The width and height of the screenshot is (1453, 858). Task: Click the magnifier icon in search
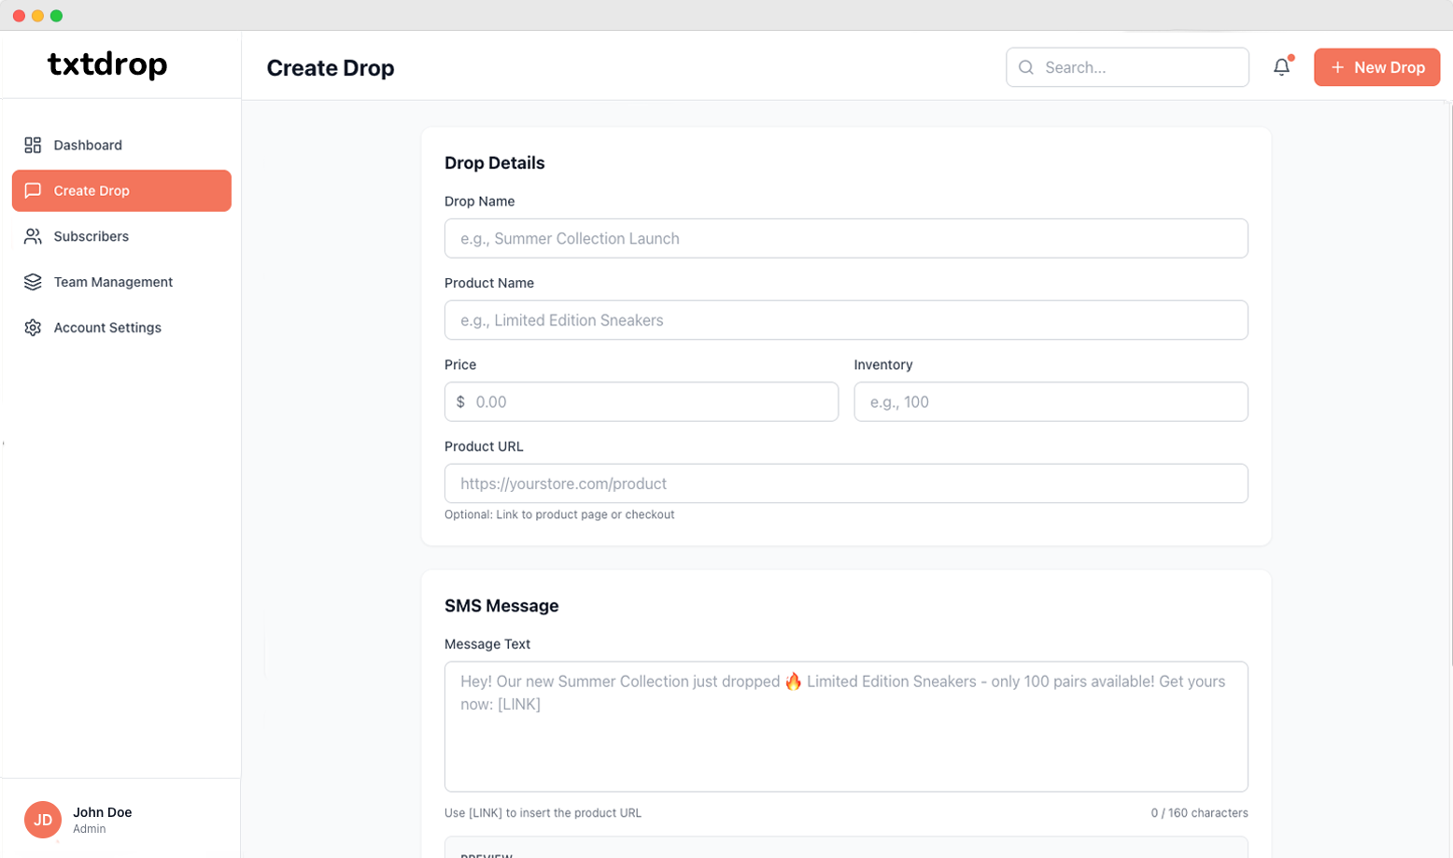1026,67
